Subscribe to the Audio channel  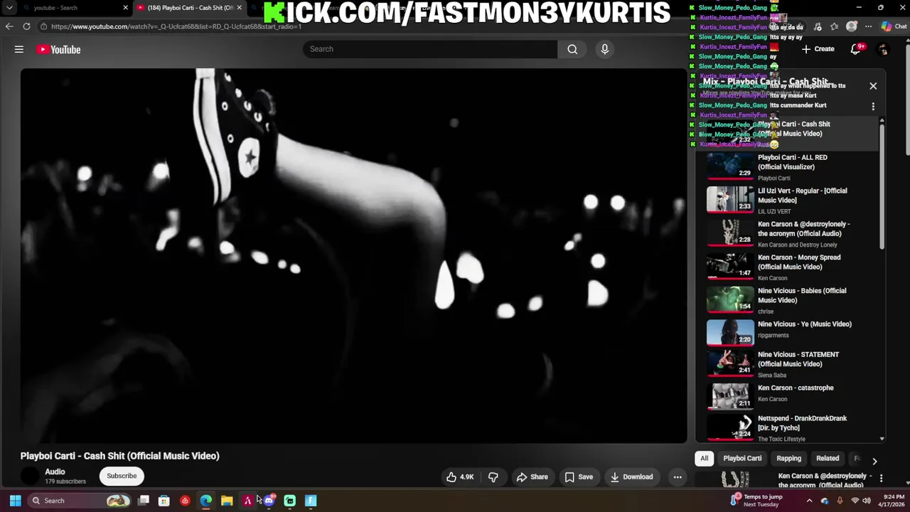[x=122, y=476]
